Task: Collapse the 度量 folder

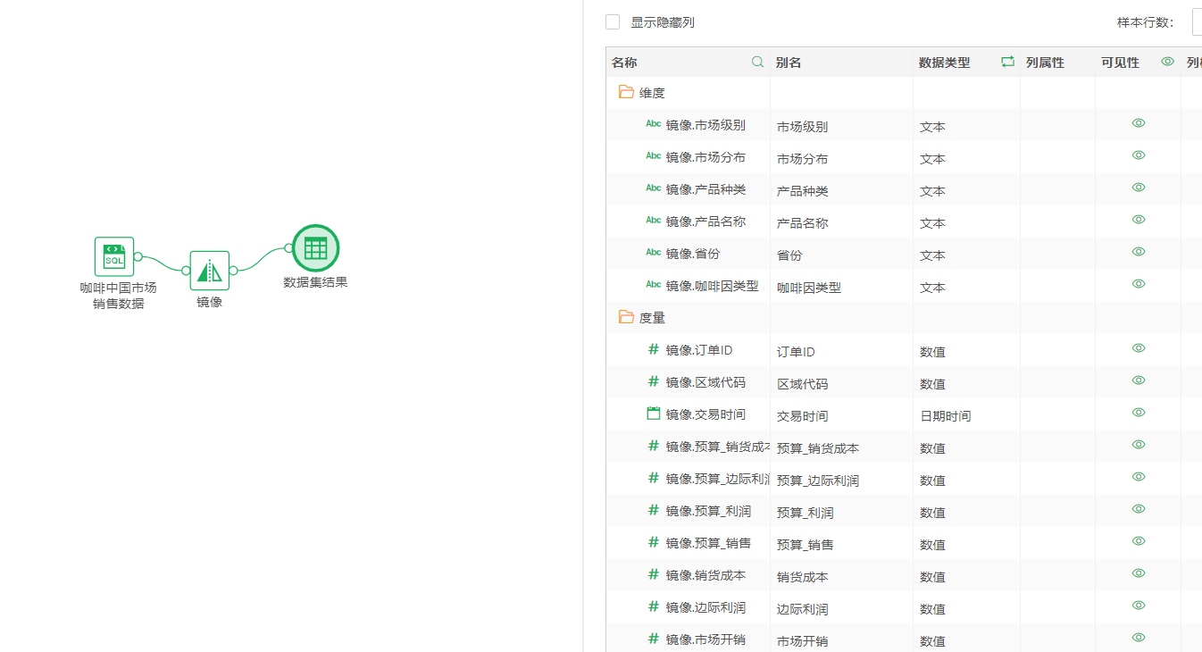Action: click(x=626, y=317)
